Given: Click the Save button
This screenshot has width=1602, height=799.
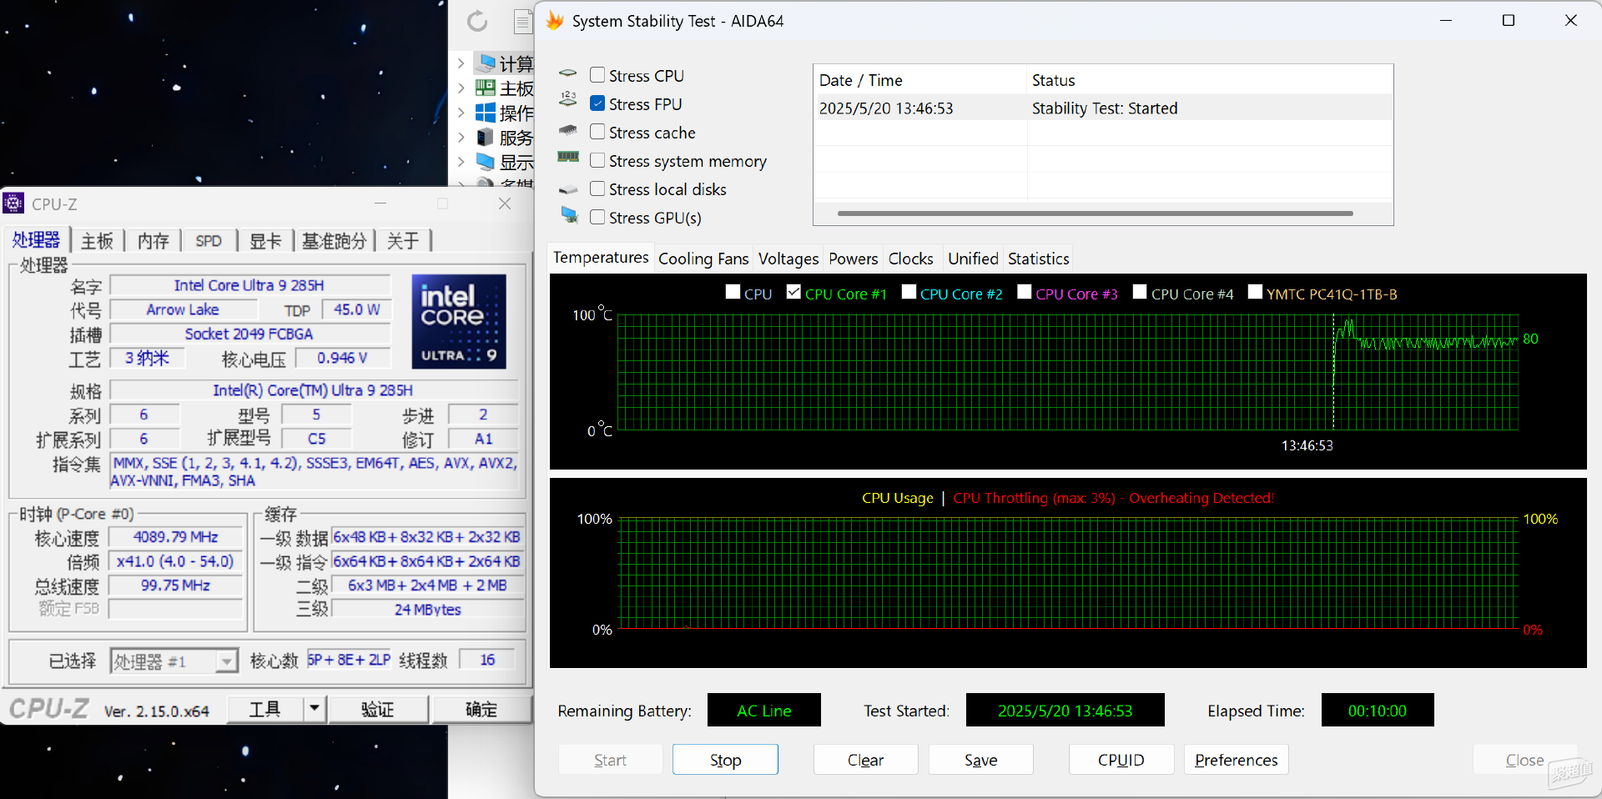Looking at the screenshot, I should [980, 760].
